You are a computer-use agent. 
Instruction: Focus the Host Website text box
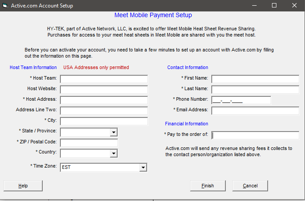click(104, 90)
